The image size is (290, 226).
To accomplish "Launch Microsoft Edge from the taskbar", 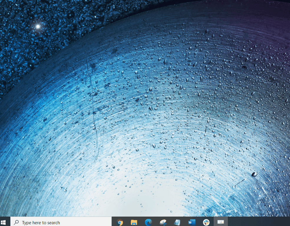I will click(148, 222).
